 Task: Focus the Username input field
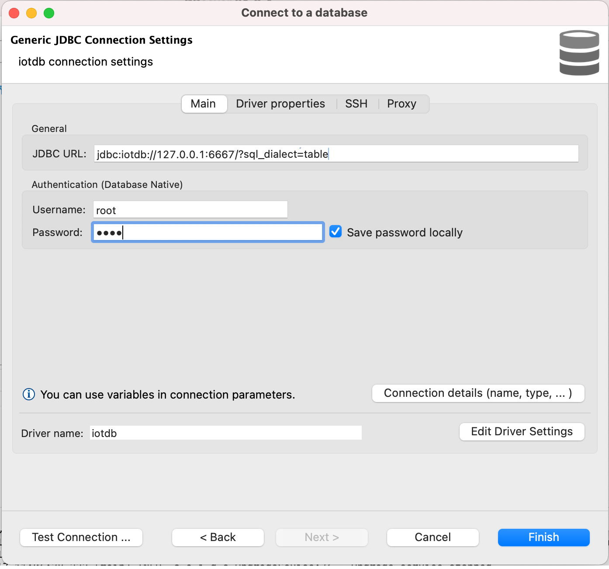190,210
